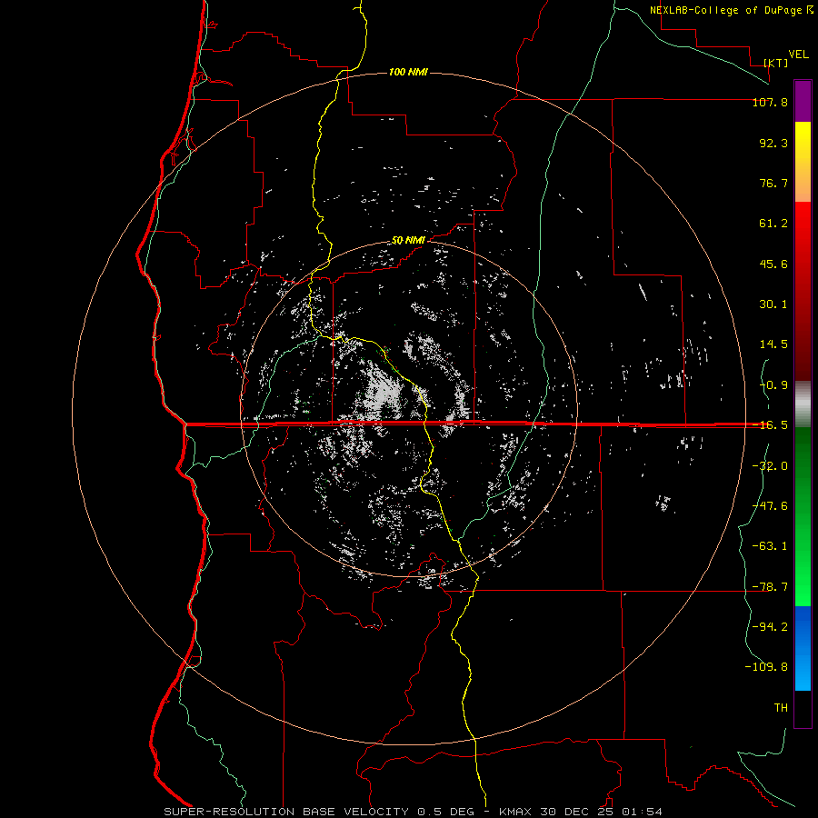Click the -47.6 legend value

point(770,506)
